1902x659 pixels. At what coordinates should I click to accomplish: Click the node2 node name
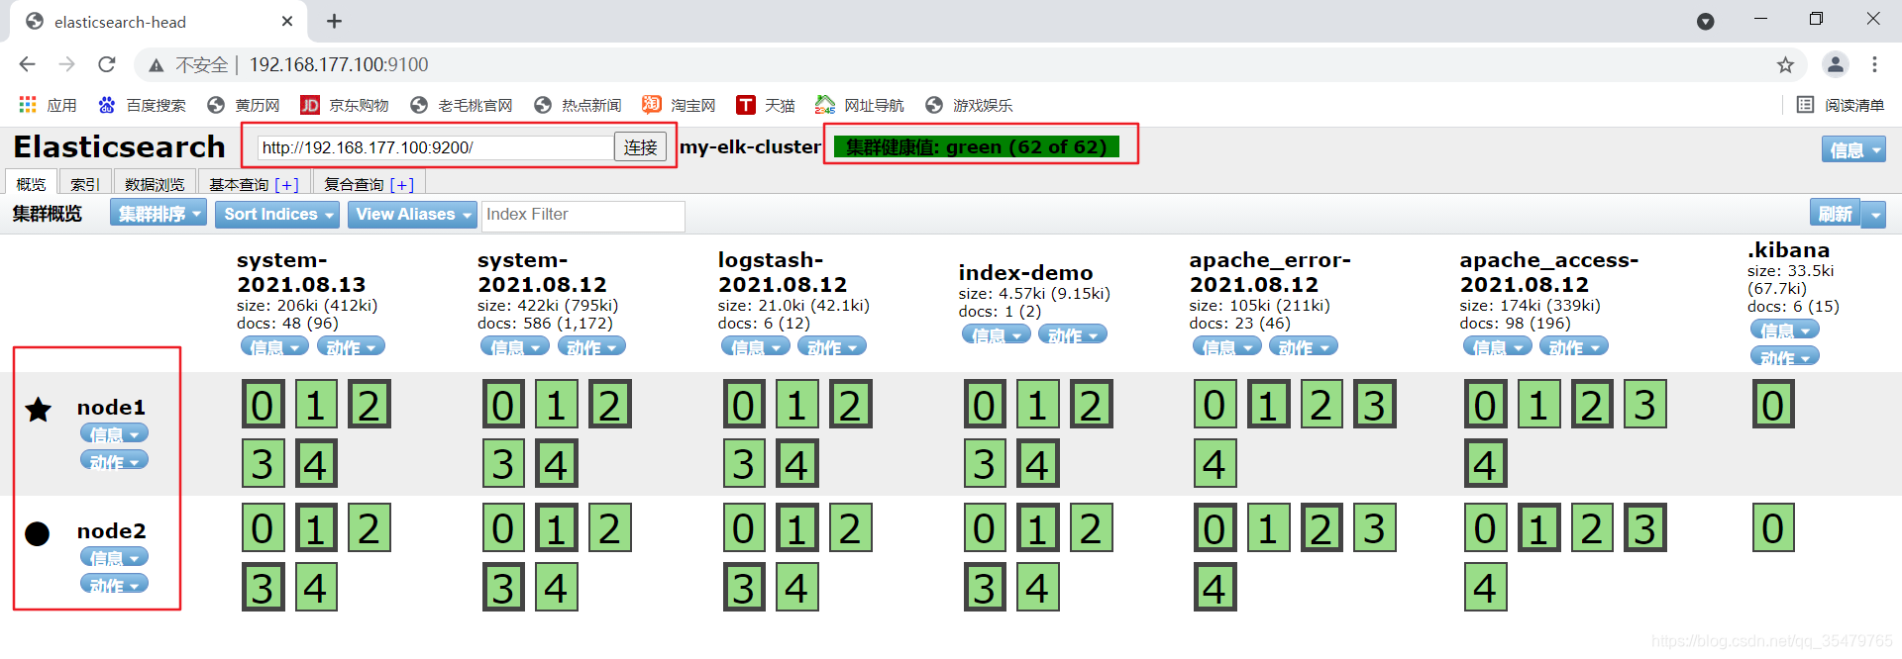[111, 531]
